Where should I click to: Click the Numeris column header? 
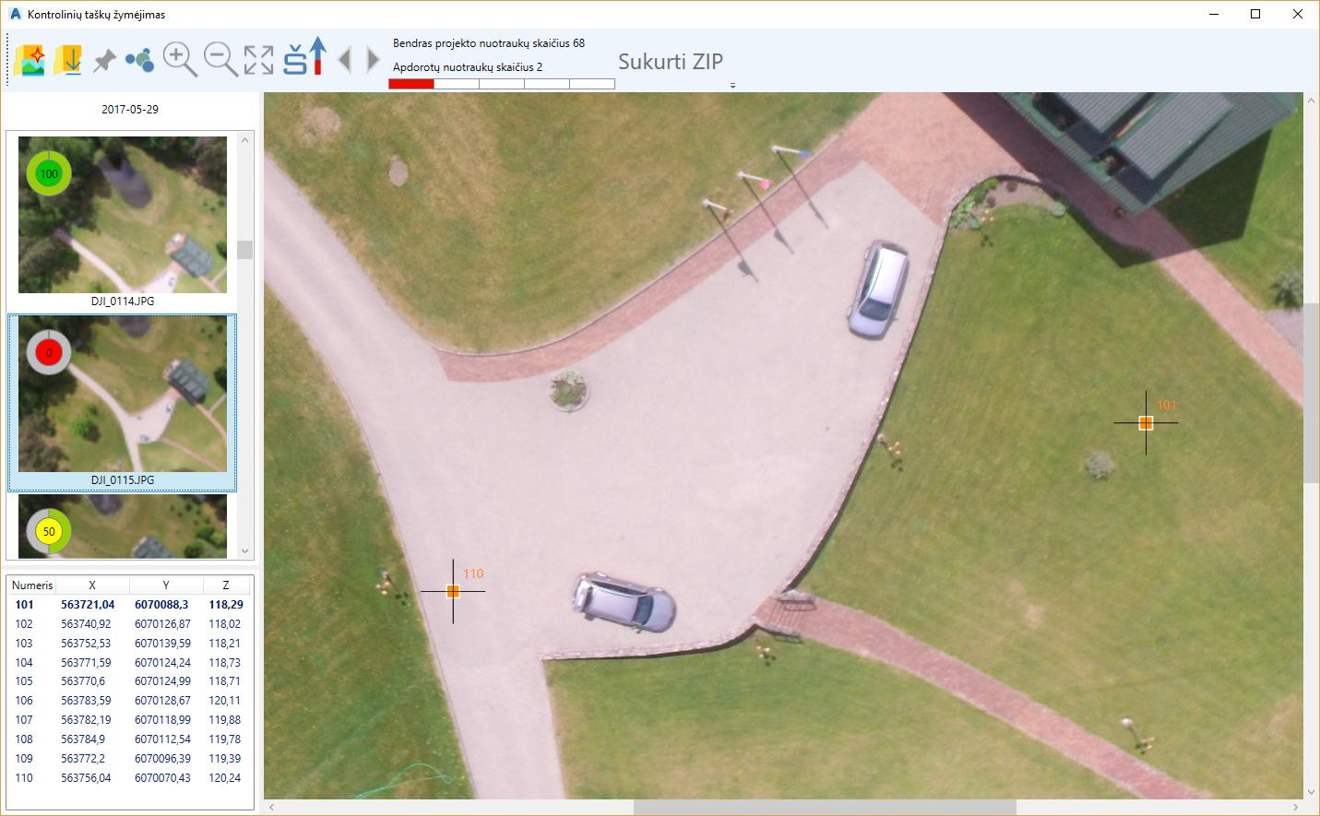coord(32,585)
